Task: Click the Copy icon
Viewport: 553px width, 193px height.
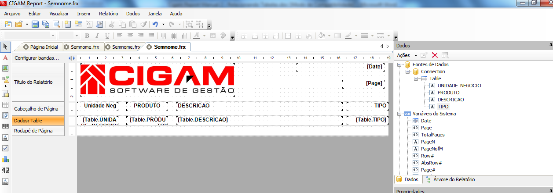Action: pyautogui.click(x=122, y=24)
